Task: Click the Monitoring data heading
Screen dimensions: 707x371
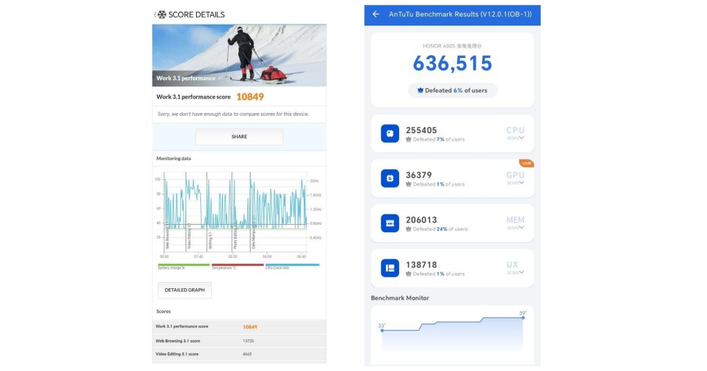Action: 173,159
